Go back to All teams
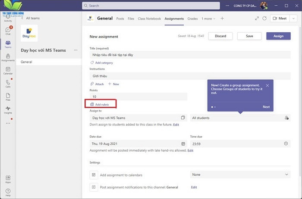Image resolution: width=302 pixels, height=199 pixels. coord(31,18)
